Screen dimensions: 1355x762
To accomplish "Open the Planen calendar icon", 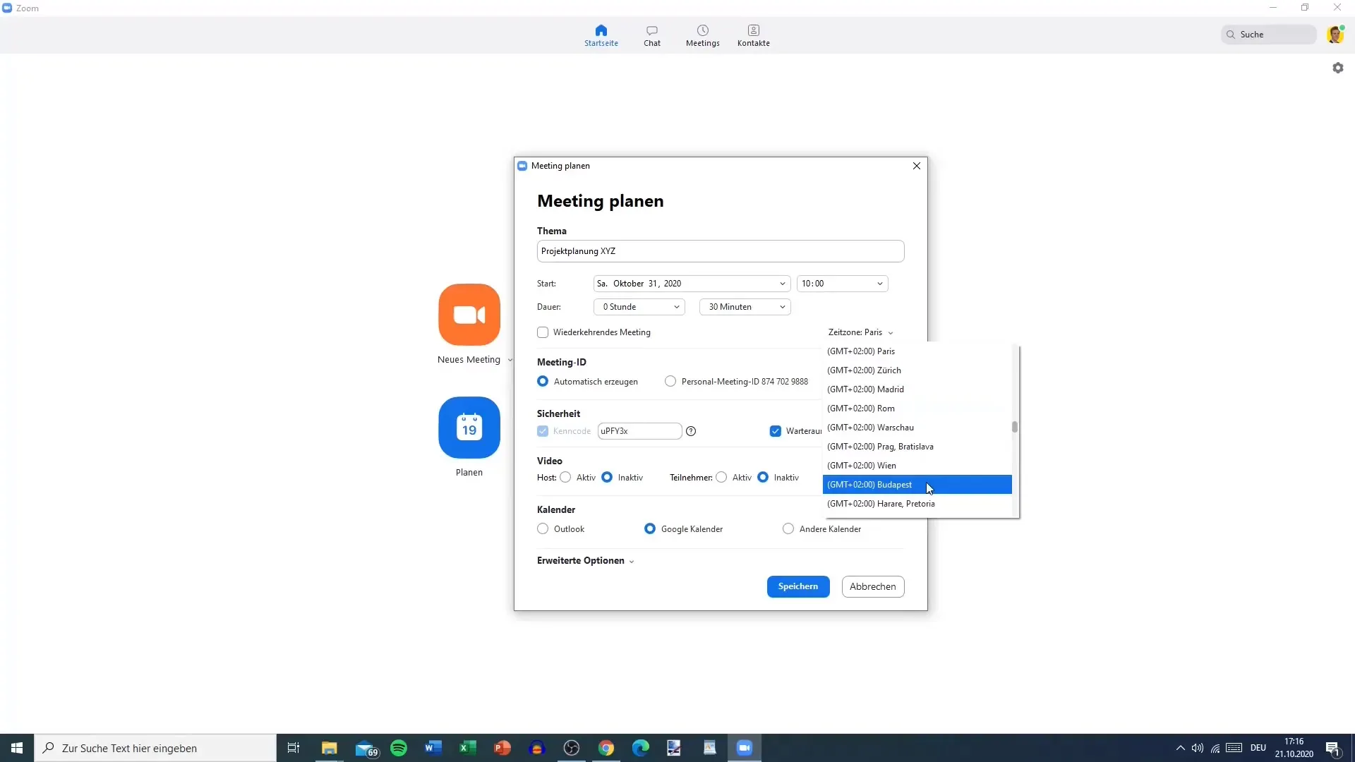I will click(x=470, y=428).
